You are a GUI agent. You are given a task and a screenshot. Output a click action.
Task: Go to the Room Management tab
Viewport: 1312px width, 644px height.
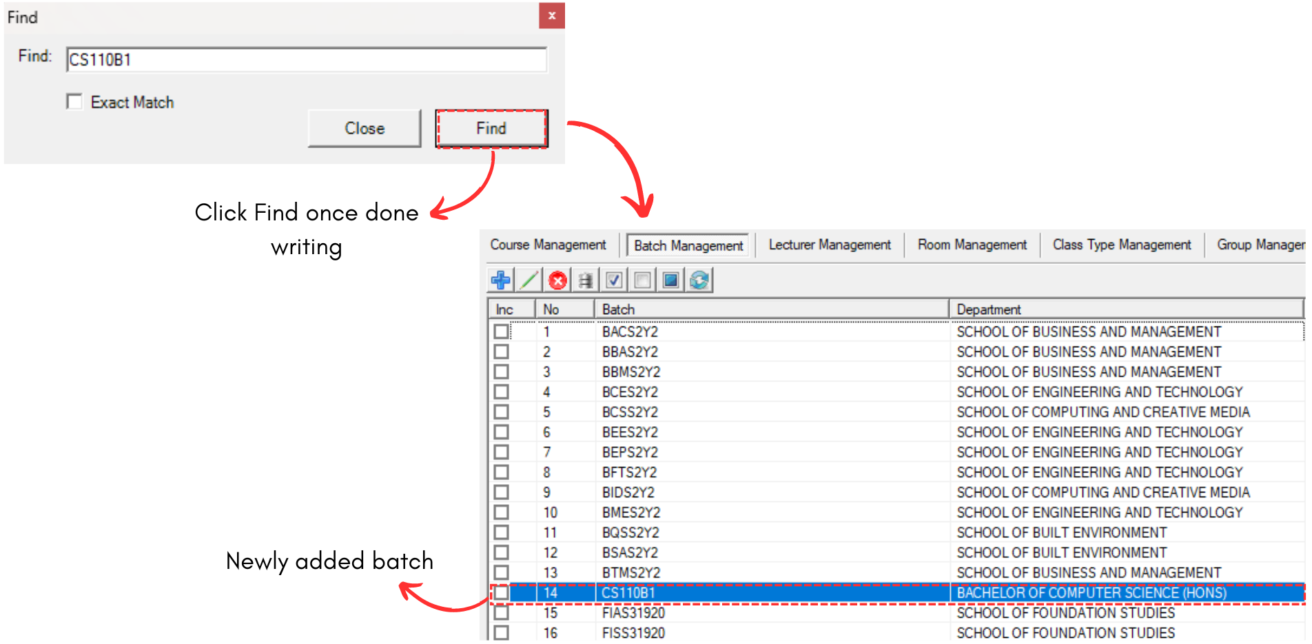tap(972, 245)
